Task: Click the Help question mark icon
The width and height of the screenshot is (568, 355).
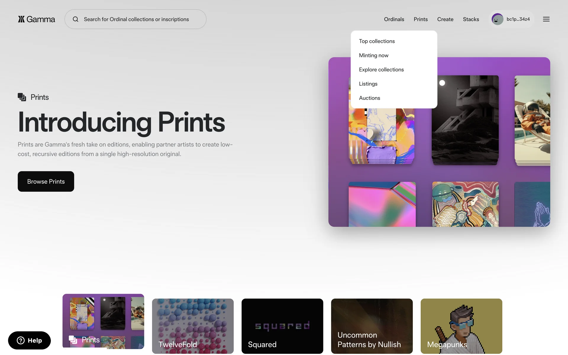Action: (x=21, y=341)
